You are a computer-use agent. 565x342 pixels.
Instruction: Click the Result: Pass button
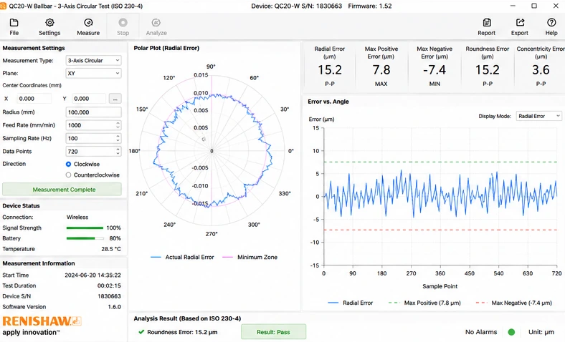[273, 332]
